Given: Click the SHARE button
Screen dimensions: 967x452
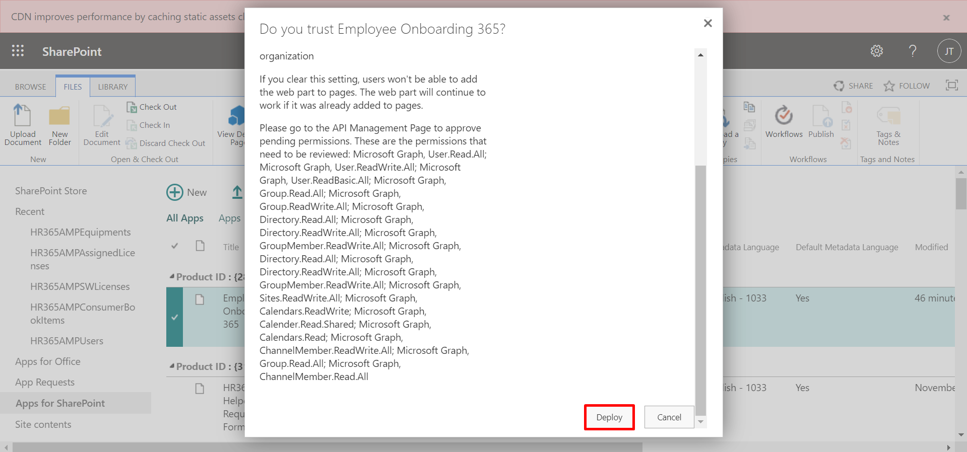Looking at the screenshot, I should click(x=853, y=86).
